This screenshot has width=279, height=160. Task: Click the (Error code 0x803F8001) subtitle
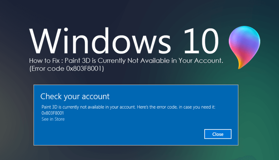66,68
